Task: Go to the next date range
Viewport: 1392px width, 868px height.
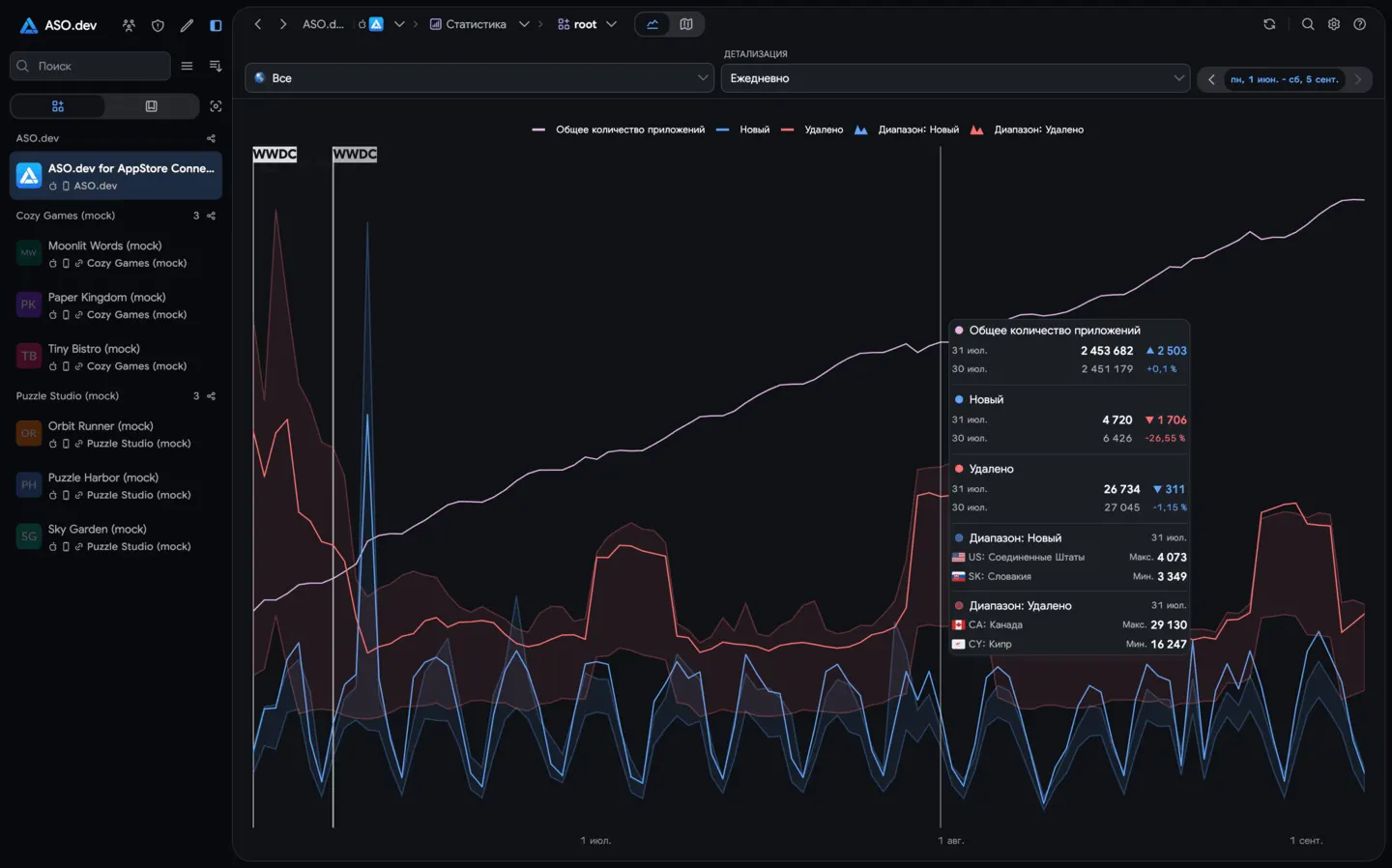Action: tap(1358, 79)
